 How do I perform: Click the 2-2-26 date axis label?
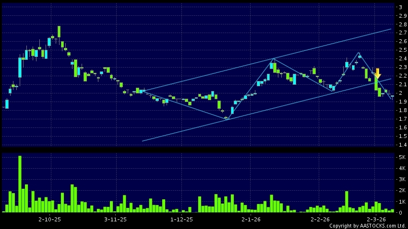coord(320,219)
